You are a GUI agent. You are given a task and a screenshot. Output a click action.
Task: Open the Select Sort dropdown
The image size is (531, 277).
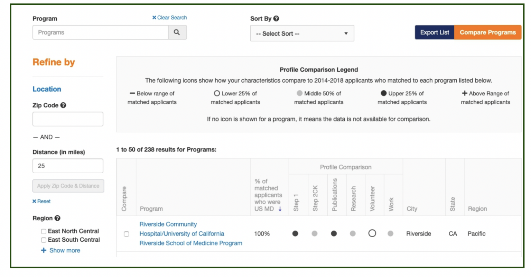coord(302,34)
